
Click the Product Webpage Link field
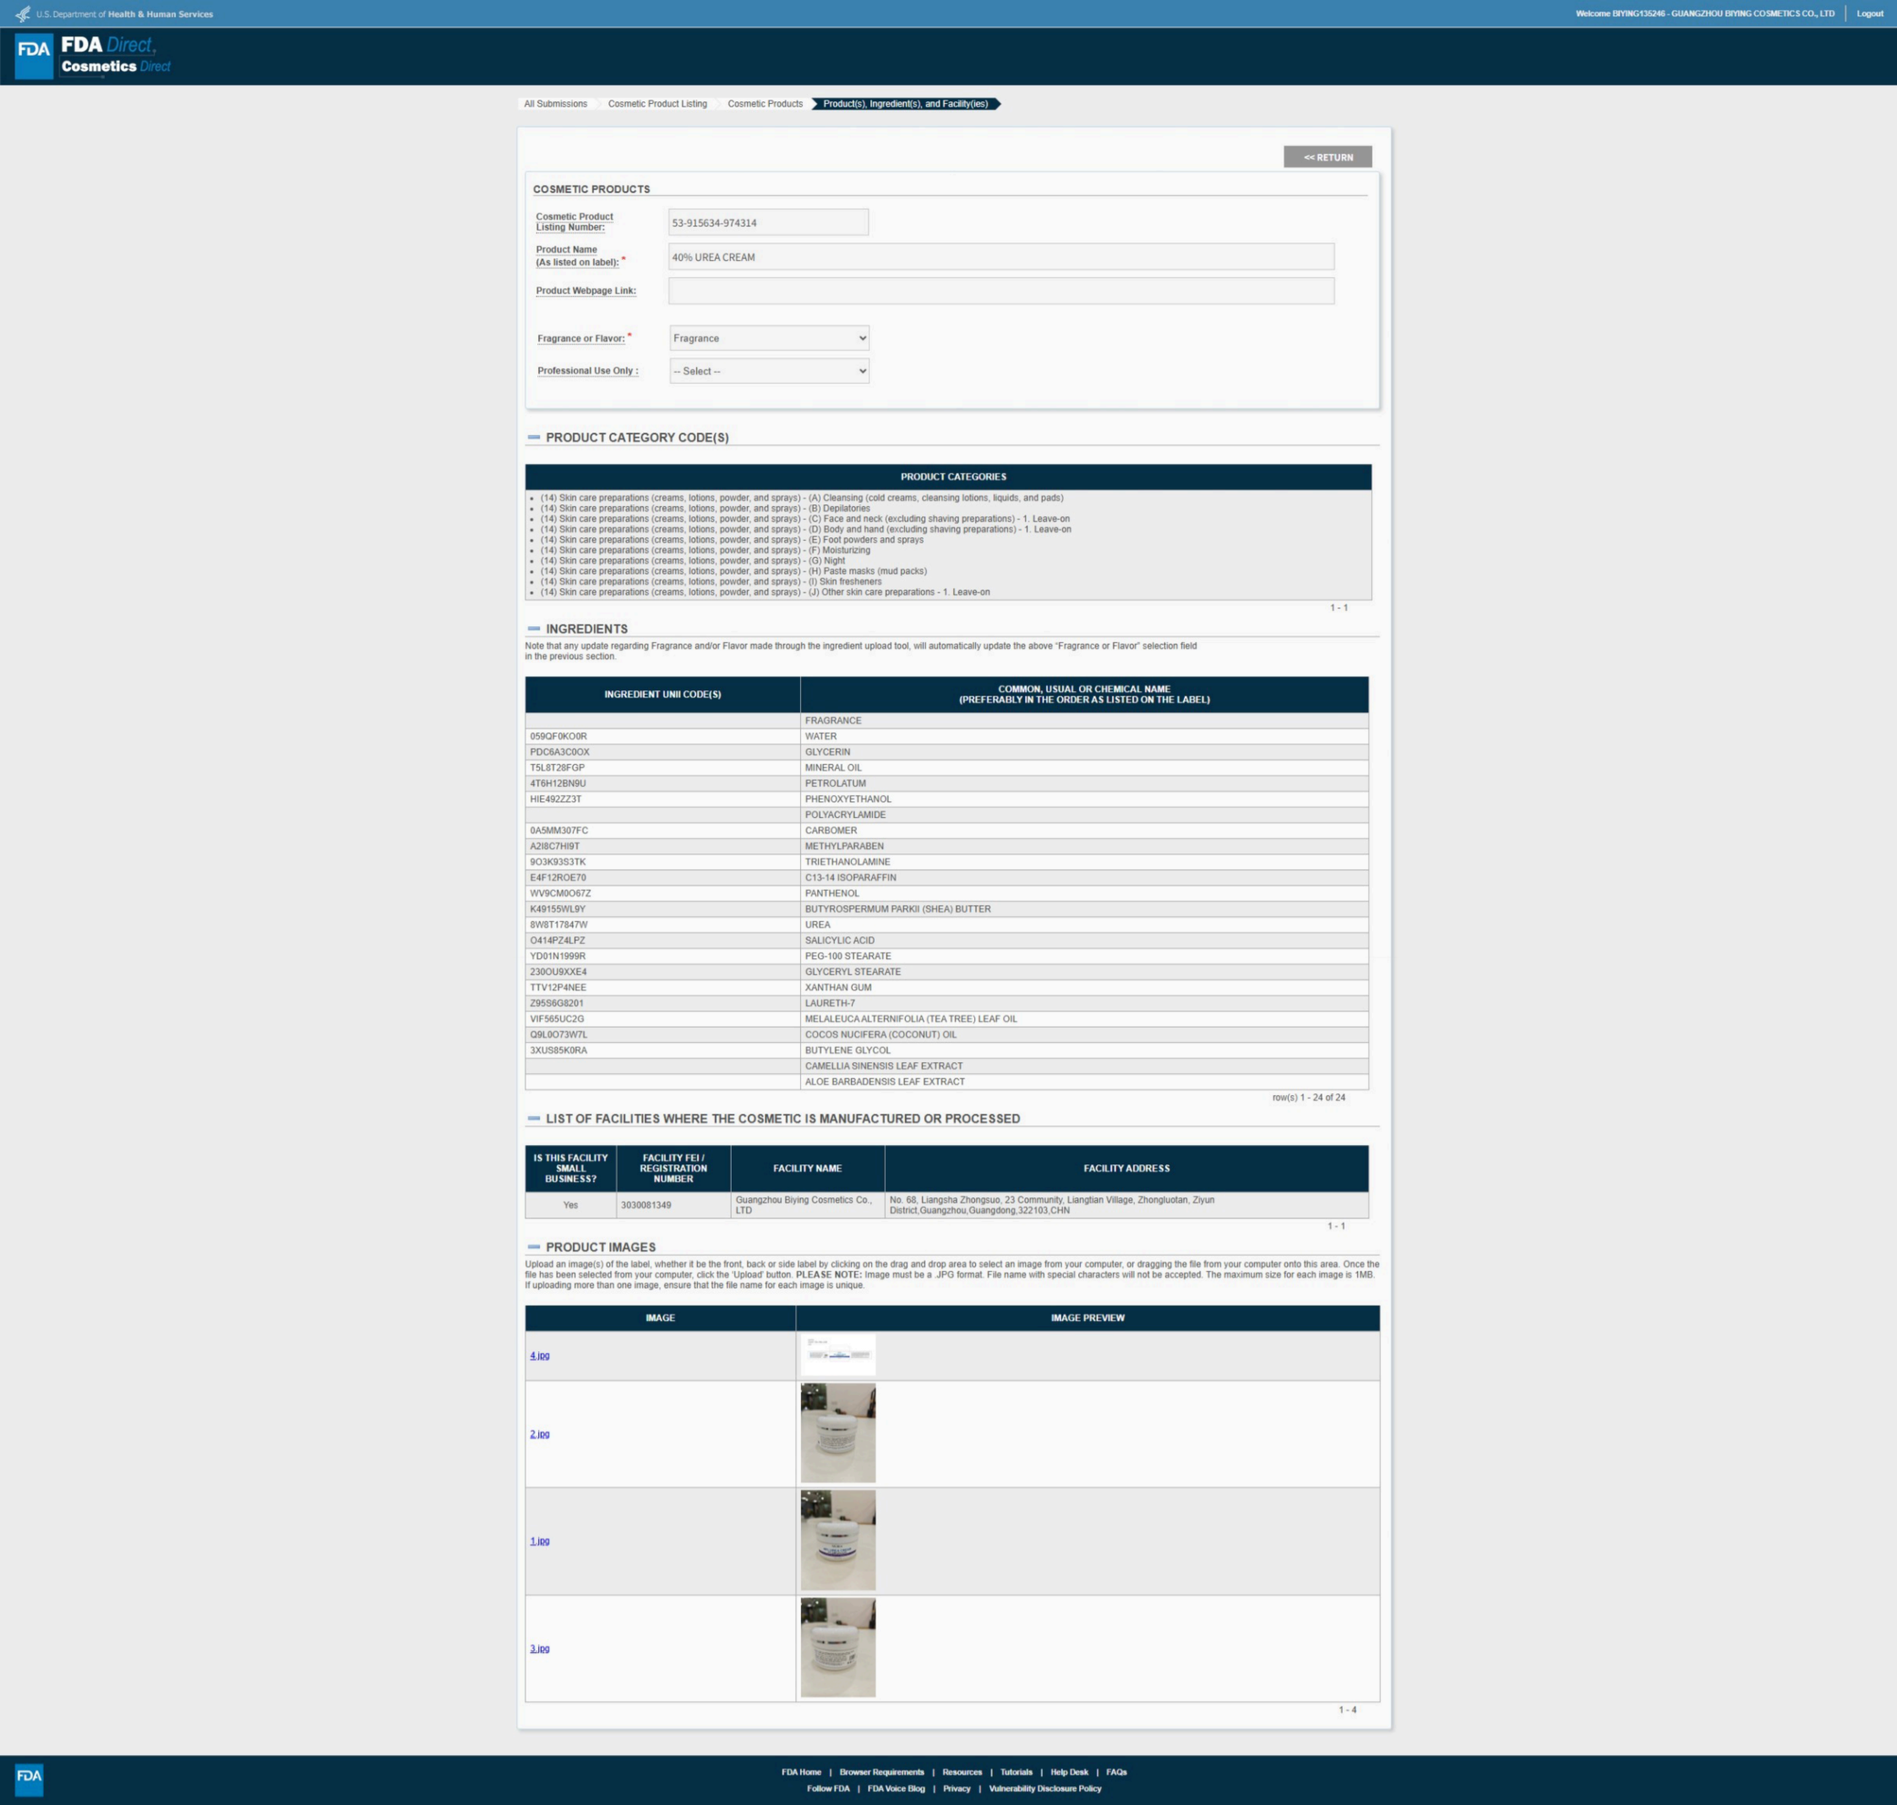1000,291
